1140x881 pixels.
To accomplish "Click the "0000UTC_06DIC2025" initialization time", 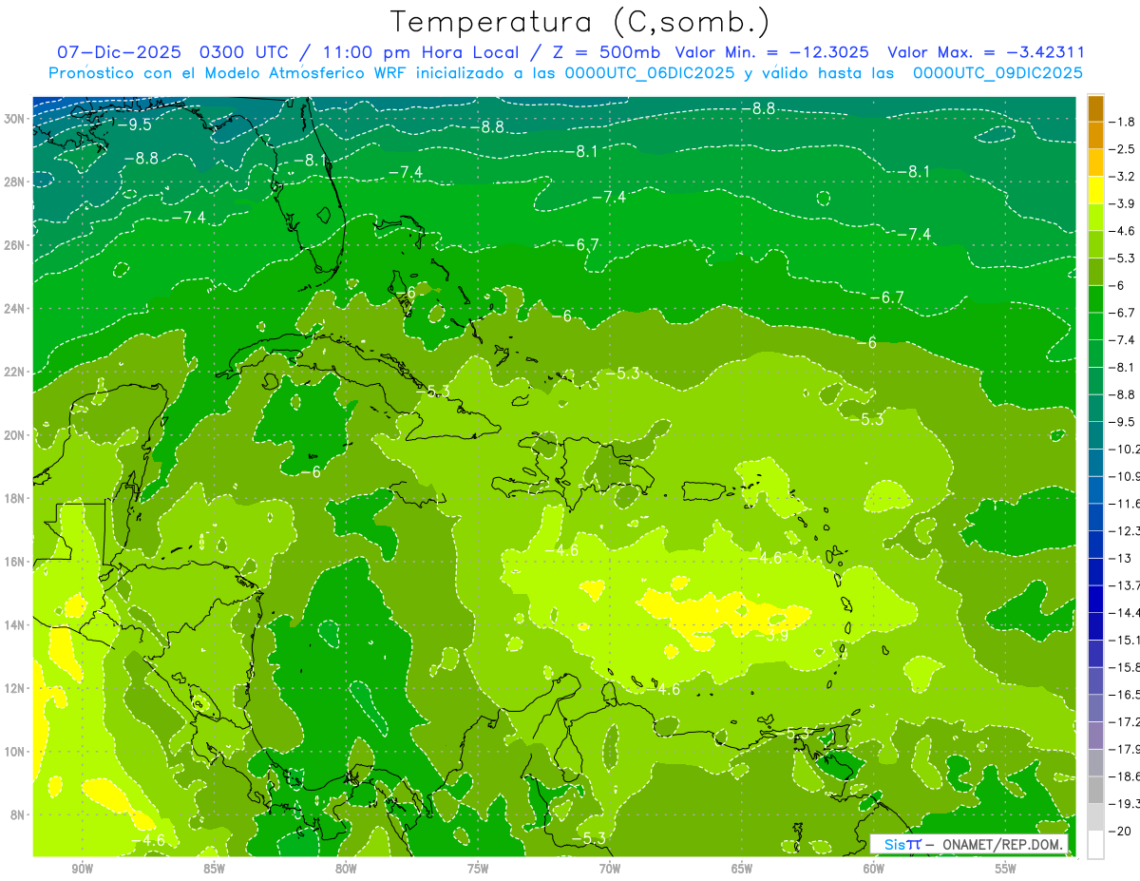I will (651, 72).
